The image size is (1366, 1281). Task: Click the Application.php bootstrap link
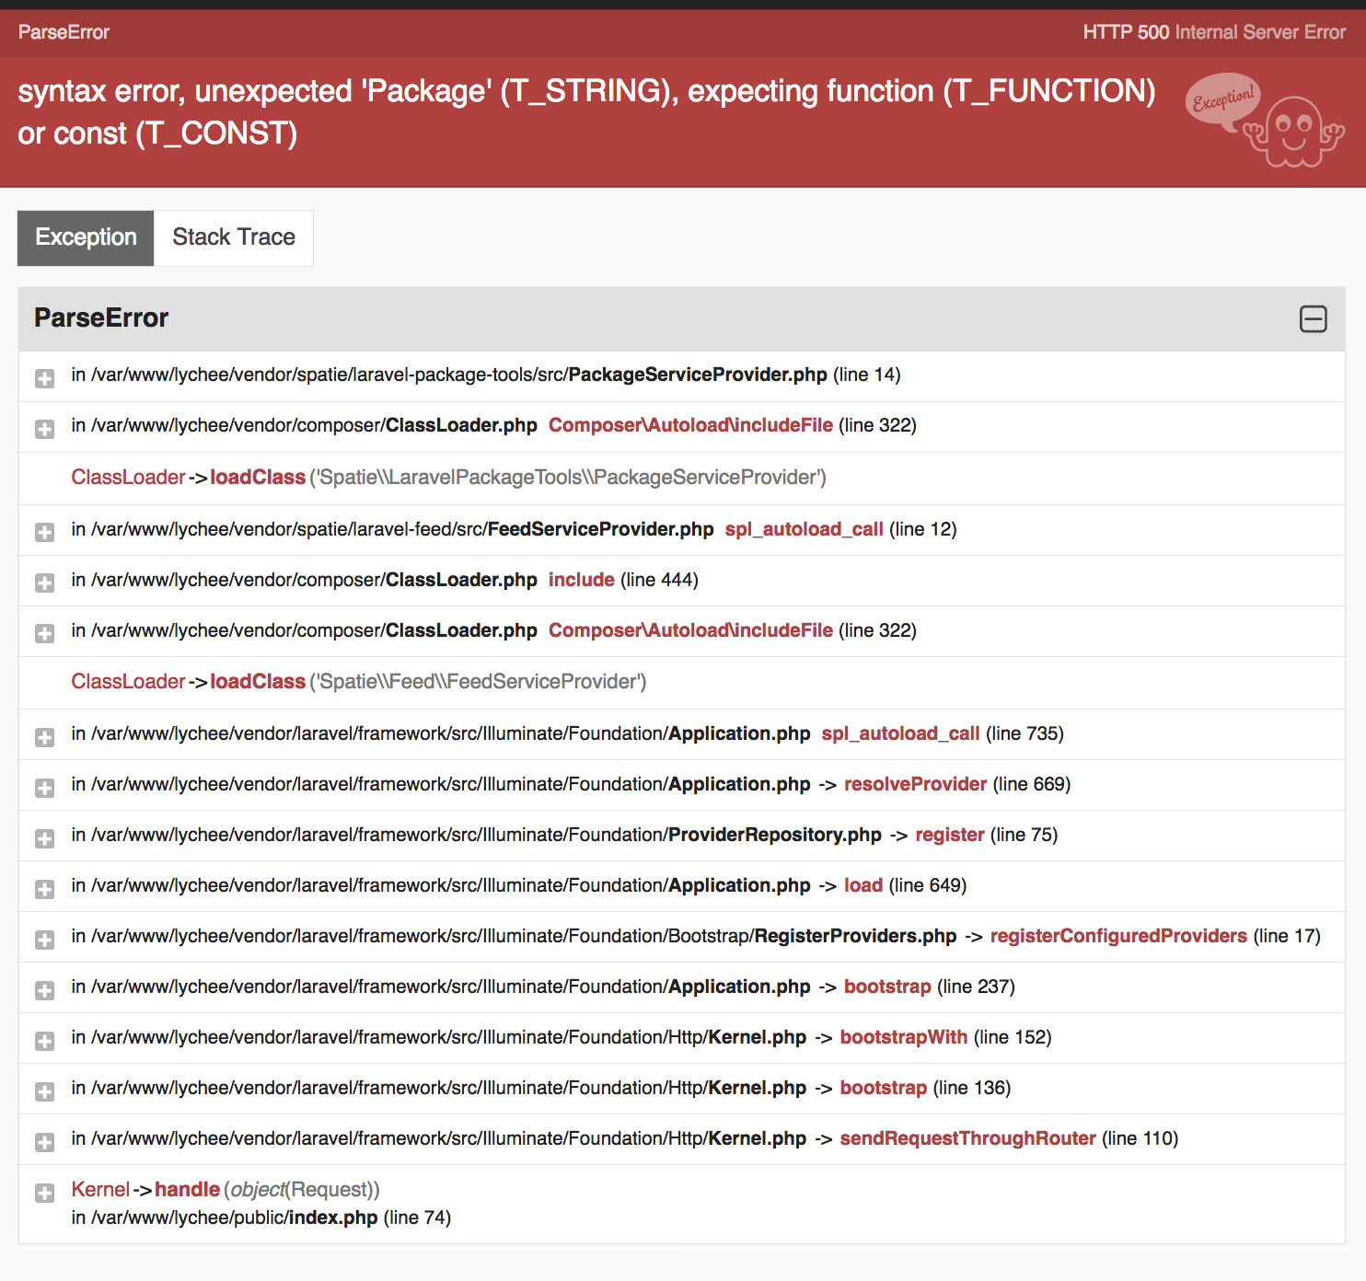click(886, 987)
